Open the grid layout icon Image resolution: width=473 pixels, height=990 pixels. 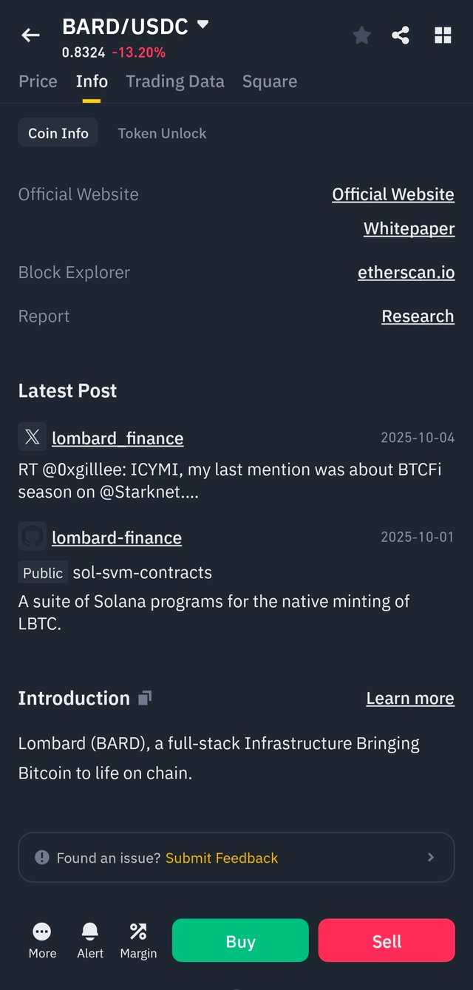[x=443, y=35]
